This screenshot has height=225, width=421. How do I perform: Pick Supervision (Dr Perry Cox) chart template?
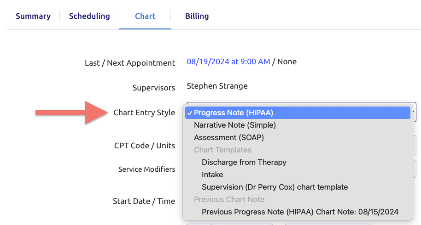275,187
